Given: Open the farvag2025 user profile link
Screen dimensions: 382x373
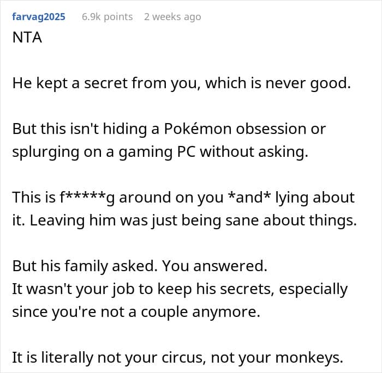Looking at the screenshot, I should point(38,17).
